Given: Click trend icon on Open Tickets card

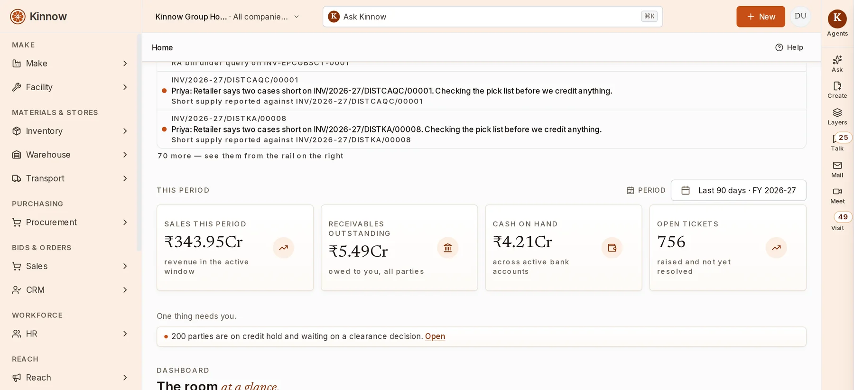Looking at the screenshot, I should (x=776, y=248).
